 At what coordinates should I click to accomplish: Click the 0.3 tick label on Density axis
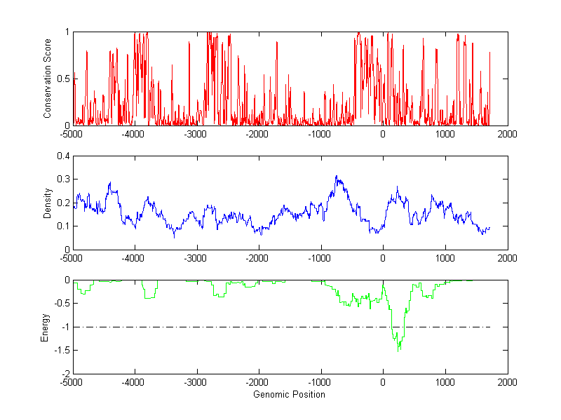click(x=63, y=179)
